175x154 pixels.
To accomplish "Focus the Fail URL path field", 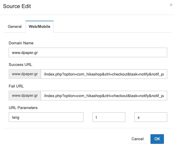I will point(104,96).
